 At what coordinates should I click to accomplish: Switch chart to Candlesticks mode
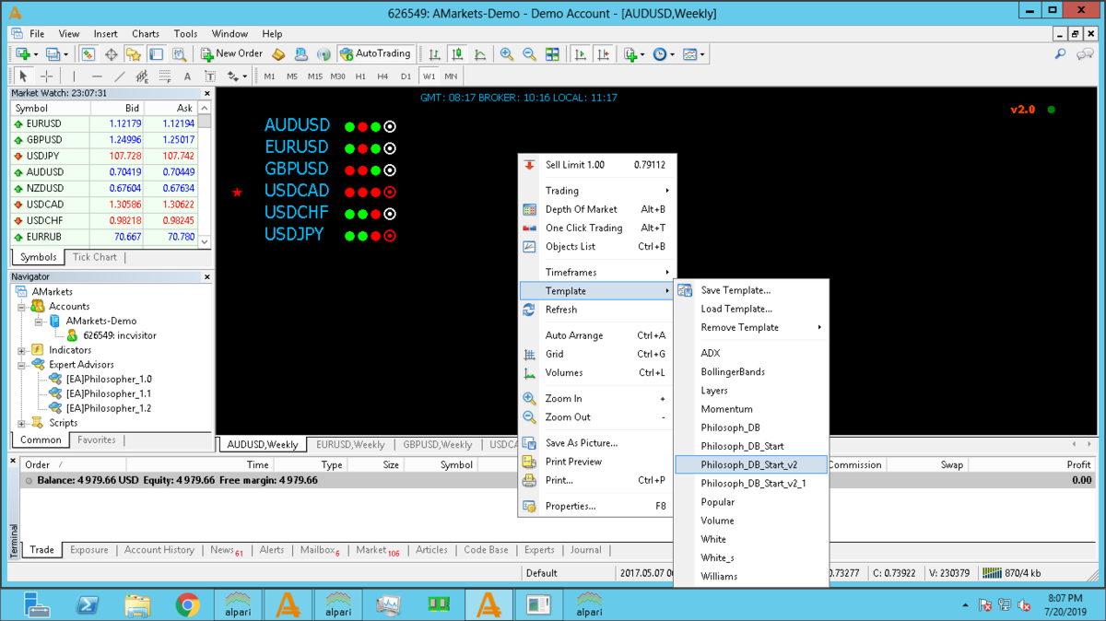pos(457,54)
